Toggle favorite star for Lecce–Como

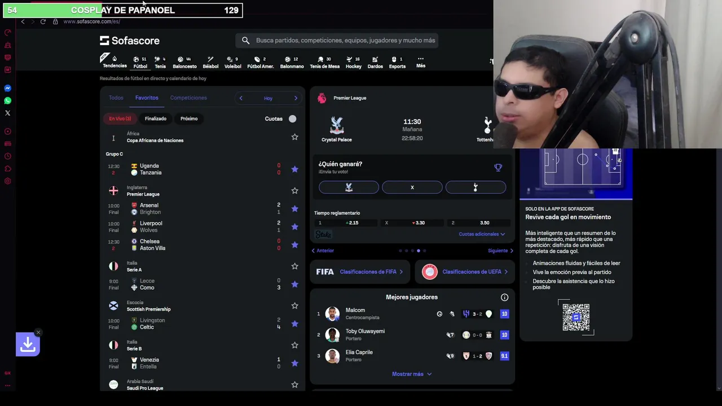click(294, 284)
